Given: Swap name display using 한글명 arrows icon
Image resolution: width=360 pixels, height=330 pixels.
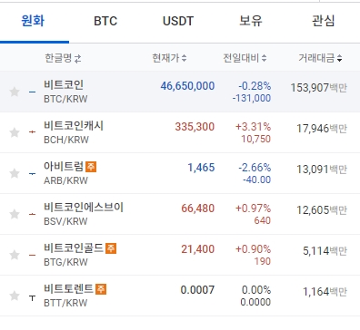Looking at the screenshot, I should (x=78, y=58).
